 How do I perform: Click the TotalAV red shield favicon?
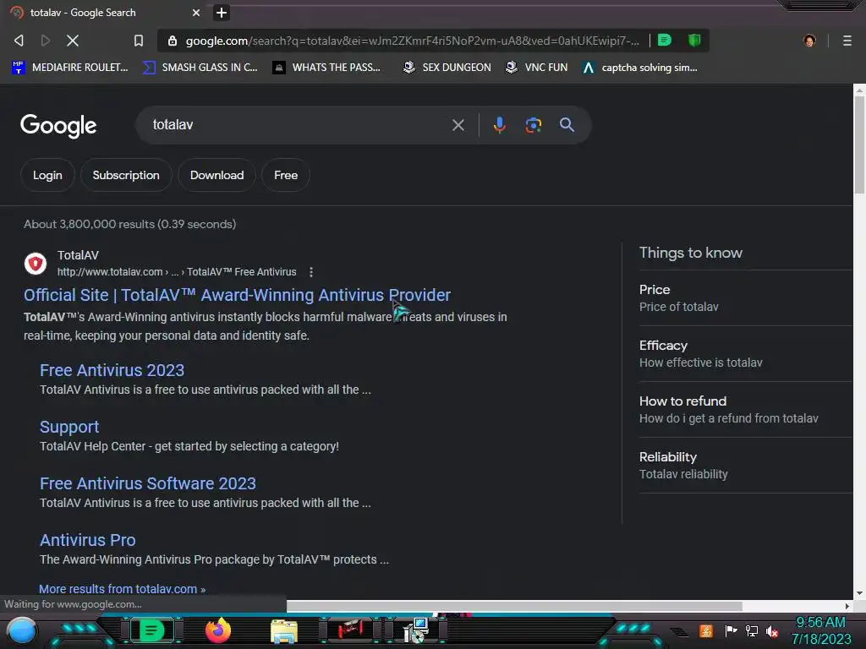36,264
